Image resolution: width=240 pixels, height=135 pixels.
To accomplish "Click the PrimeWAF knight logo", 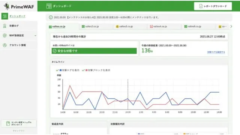I will [x=7, y=6].
